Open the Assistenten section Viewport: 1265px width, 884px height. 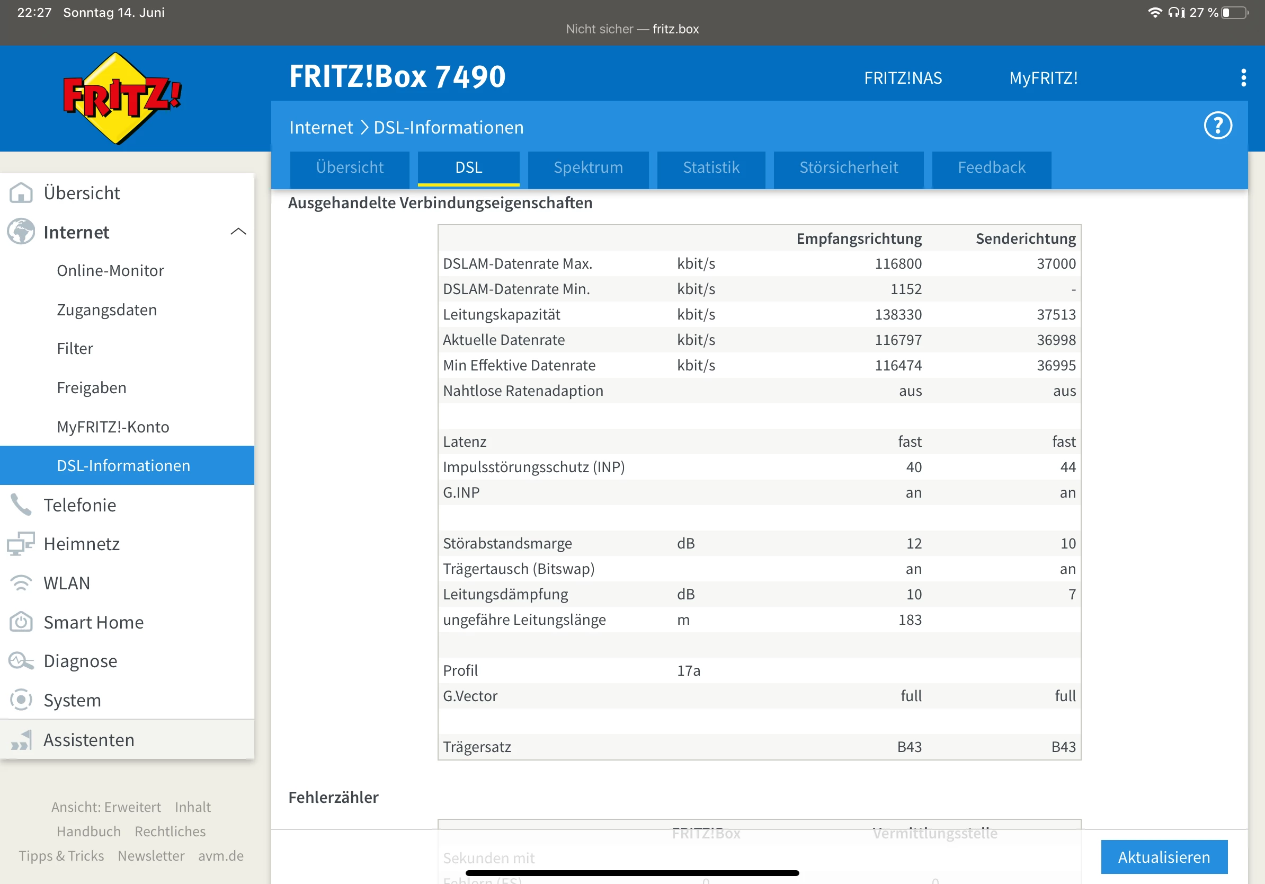[x=88, y=740]
